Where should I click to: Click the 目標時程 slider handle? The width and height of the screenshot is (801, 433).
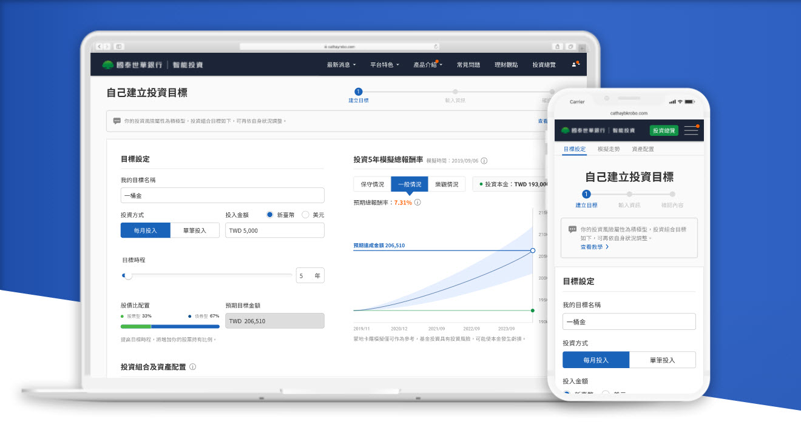(128, 275)
